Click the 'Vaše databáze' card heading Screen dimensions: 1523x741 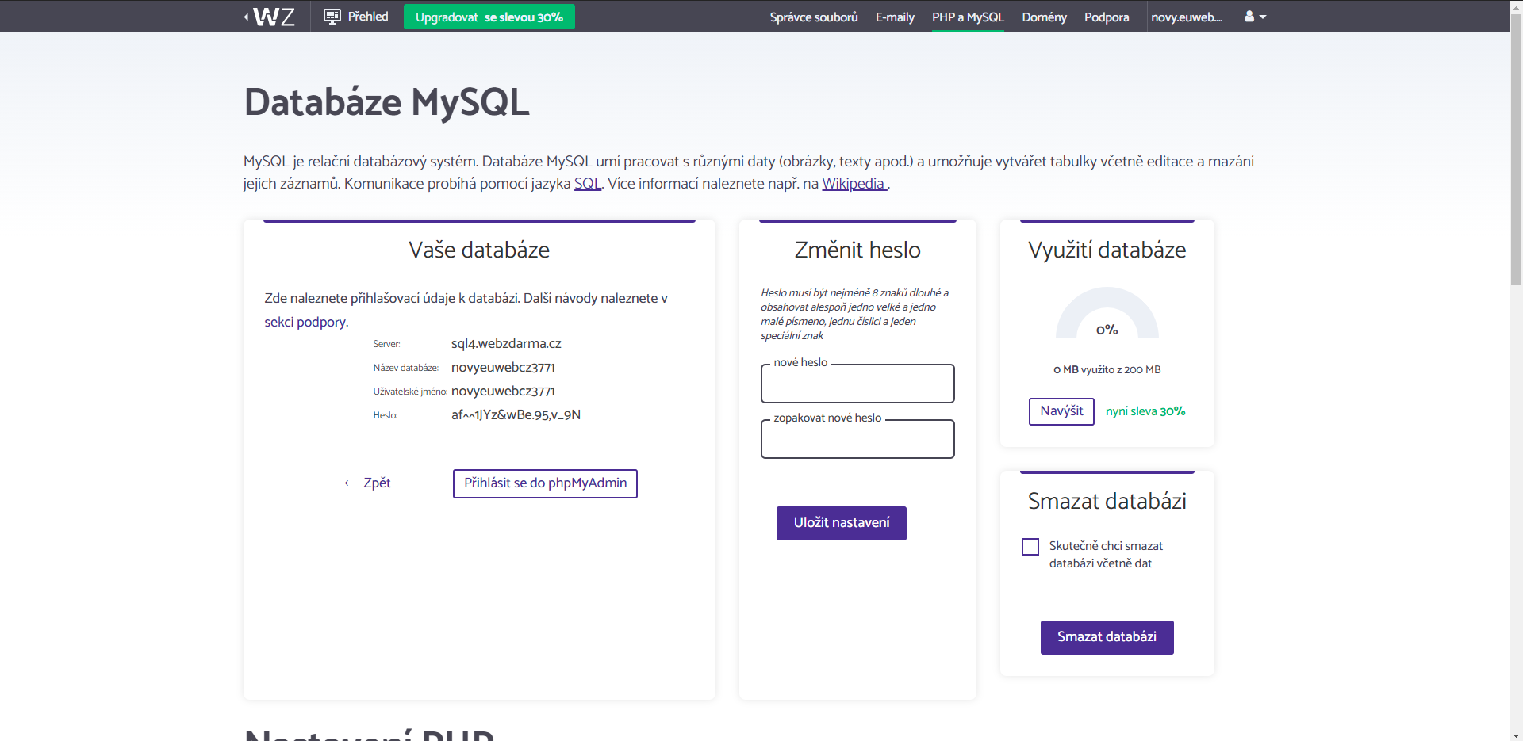coord(479,250)
